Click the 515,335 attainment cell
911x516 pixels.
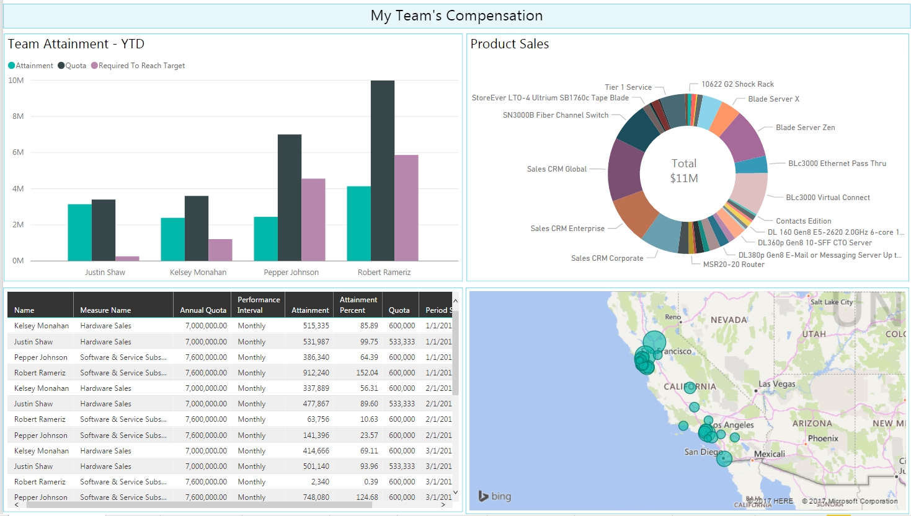[x=316, y=326]
